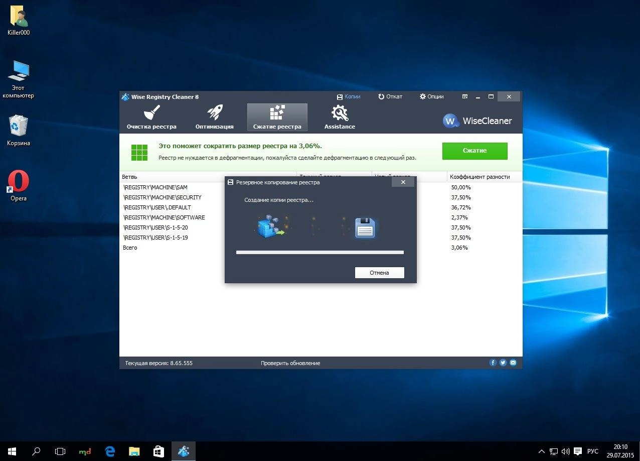640x461 pixels.
Task: Open the Откат restore menu
Action: point(390,96)
